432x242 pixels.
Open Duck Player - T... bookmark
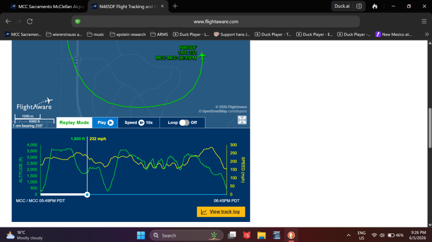pyautogui.click(x=273, y=35)
